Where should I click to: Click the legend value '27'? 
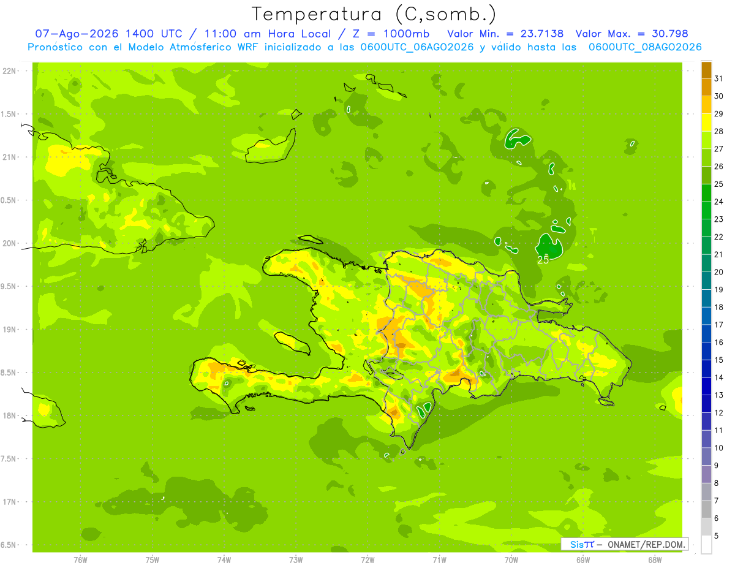718,149
